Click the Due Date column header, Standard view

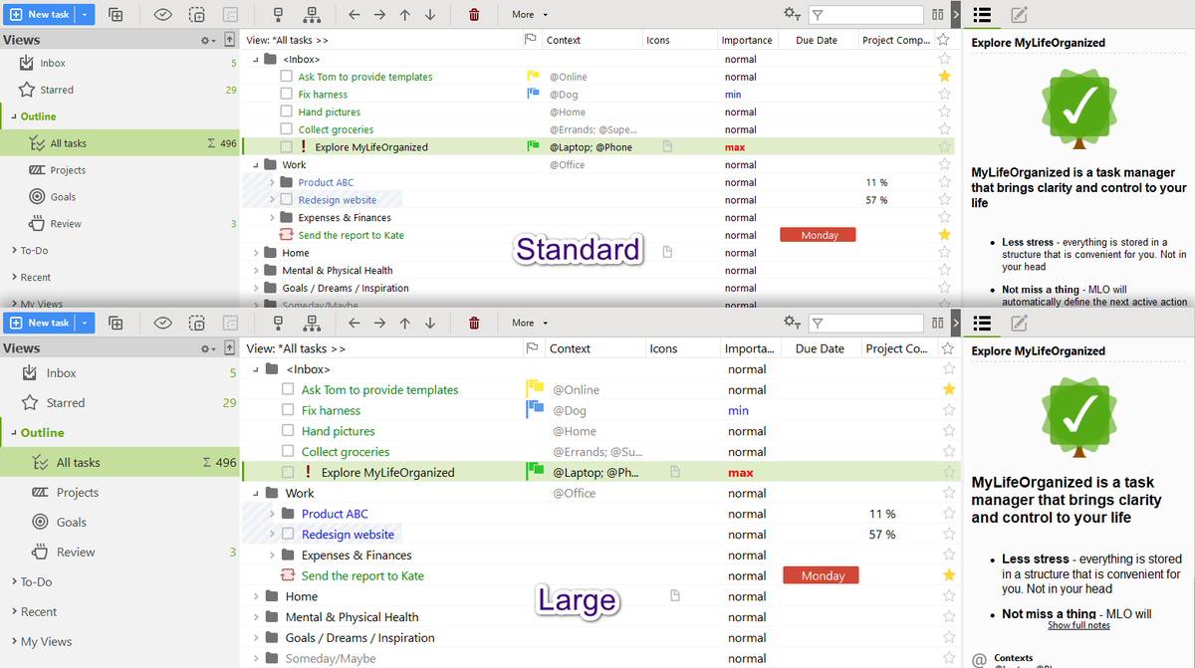817,40
